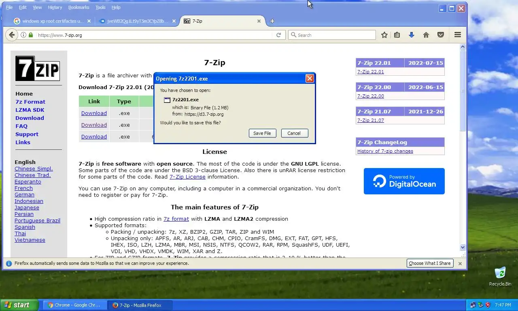Click the Choose What I Share button
This screenshot has height=311, width=518.
(x=429, y=263)
